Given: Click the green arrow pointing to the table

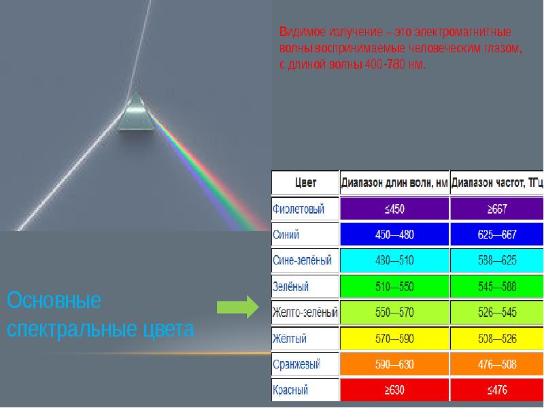Looking at the screenshot, I should (238, 307).
